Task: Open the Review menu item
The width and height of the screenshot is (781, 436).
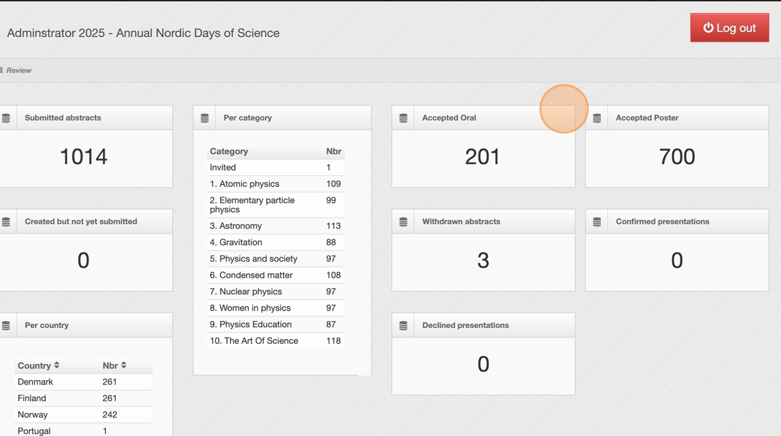Action: pyautogui.click(x=19, y=70)
